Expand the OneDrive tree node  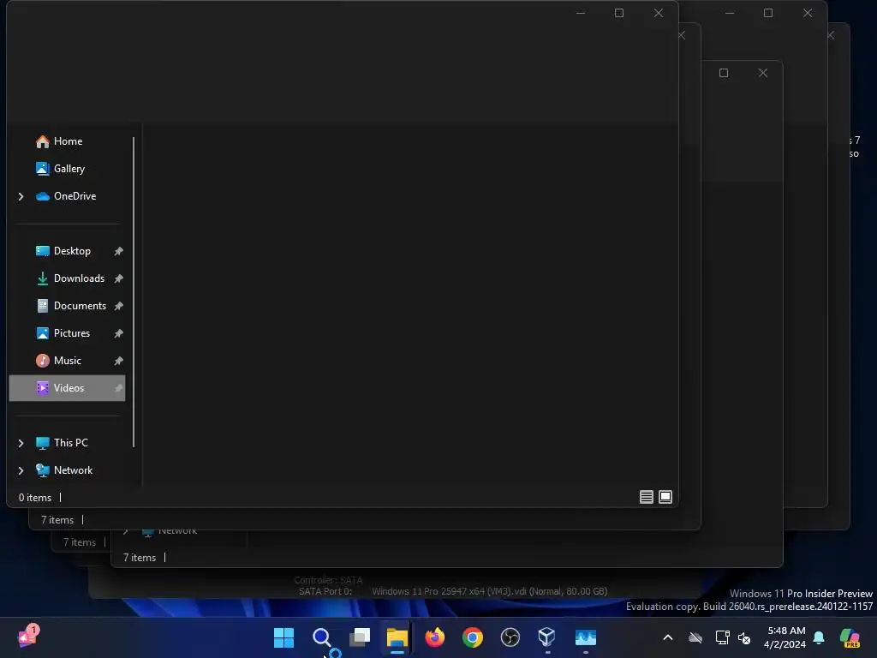(21, 196)
